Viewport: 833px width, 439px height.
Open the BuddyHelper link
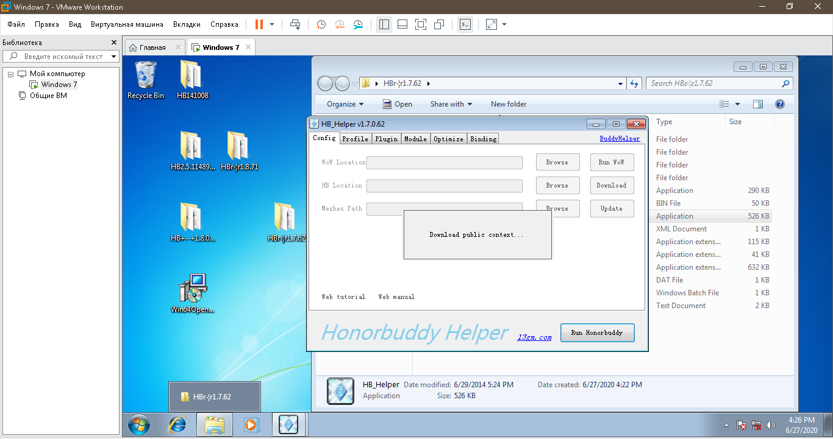coord(620,139)
